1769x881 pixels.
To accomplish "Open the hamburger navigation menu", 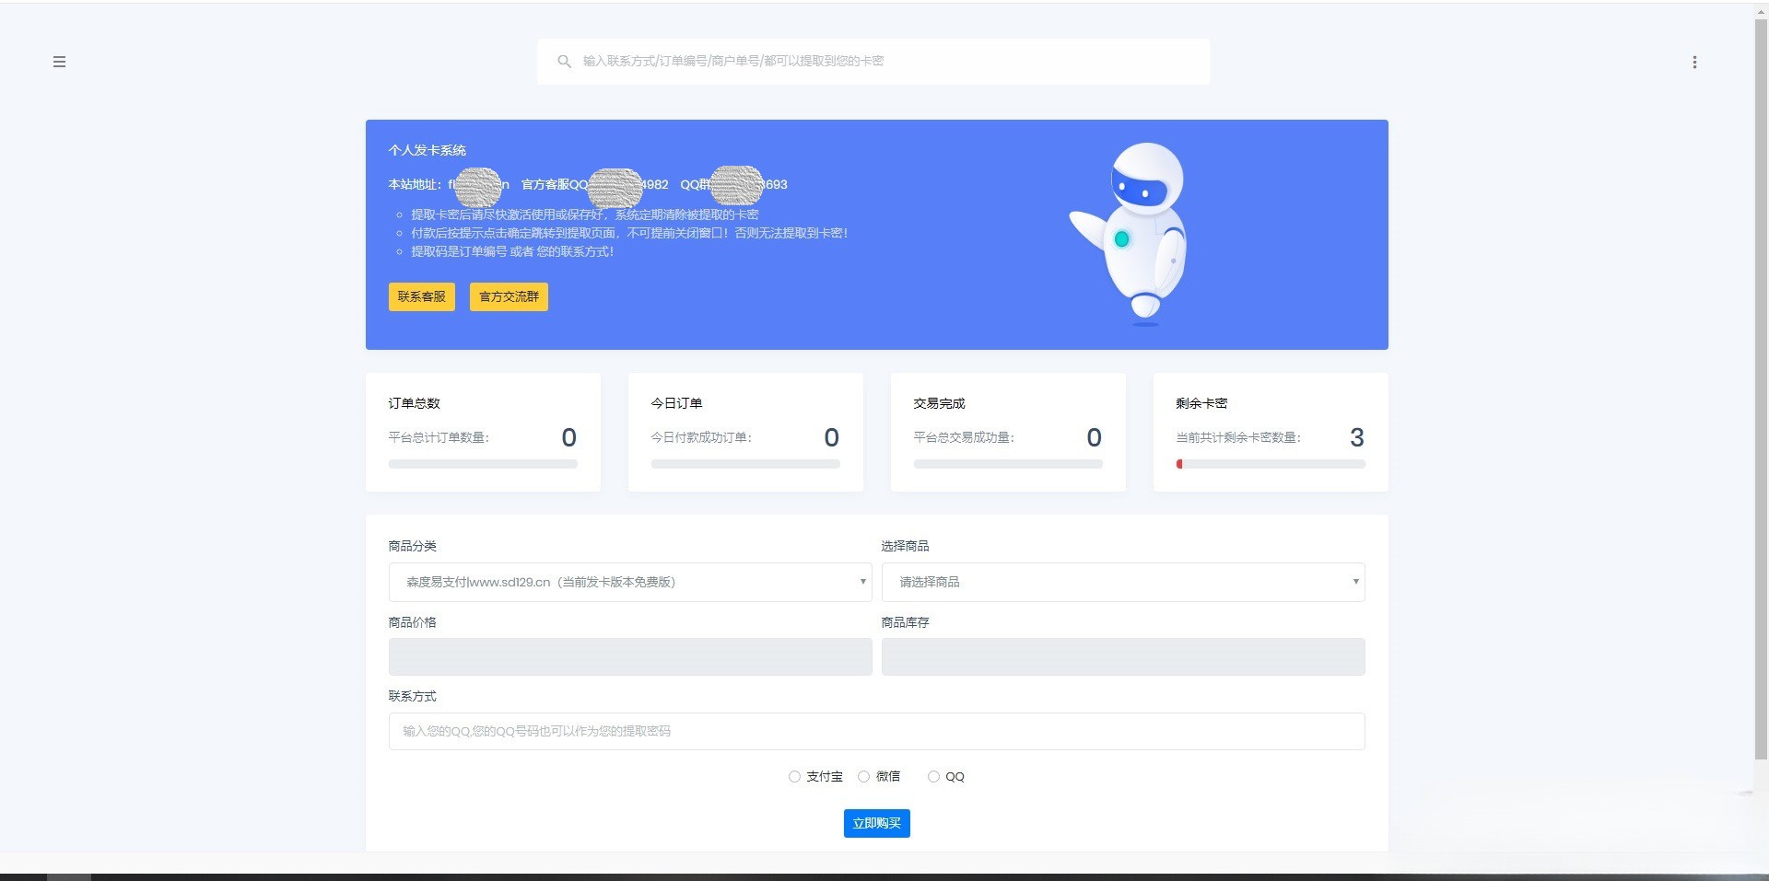I will point(59,62).
